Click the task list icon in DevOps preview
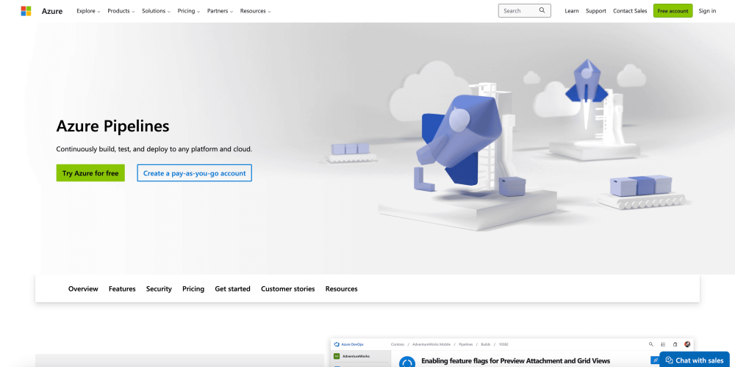The height and width of the screenshot is (367, 735). point(663,344)
